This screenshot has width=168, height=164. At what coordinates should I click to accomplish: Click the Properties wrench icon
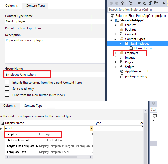(164, 3)
